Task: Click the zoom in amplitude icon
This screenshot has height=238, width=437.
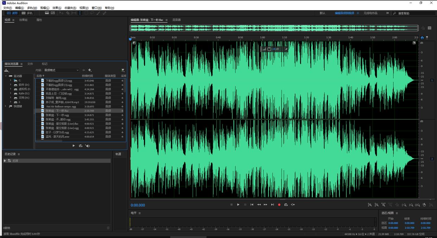Action: (x=369, y=205)
